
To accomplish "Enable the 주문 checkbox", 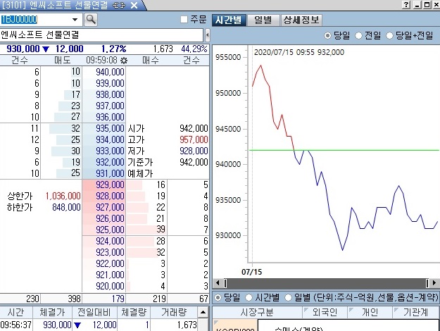I will [184, 19].
